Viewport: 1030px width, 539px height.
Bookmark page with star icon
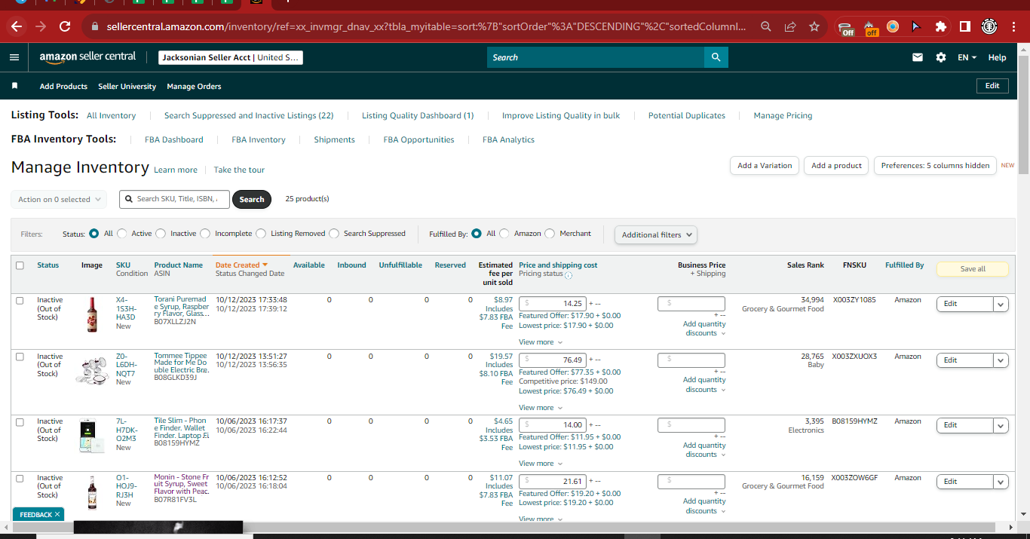814,26
